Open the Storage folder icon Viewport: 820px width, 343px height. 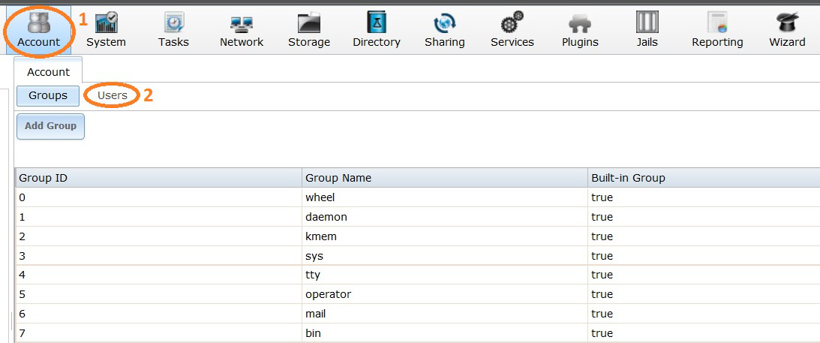(x=308, y=23)
